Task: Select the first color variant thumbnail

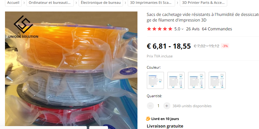Action: pyautogui.click(x=155, y=80)
